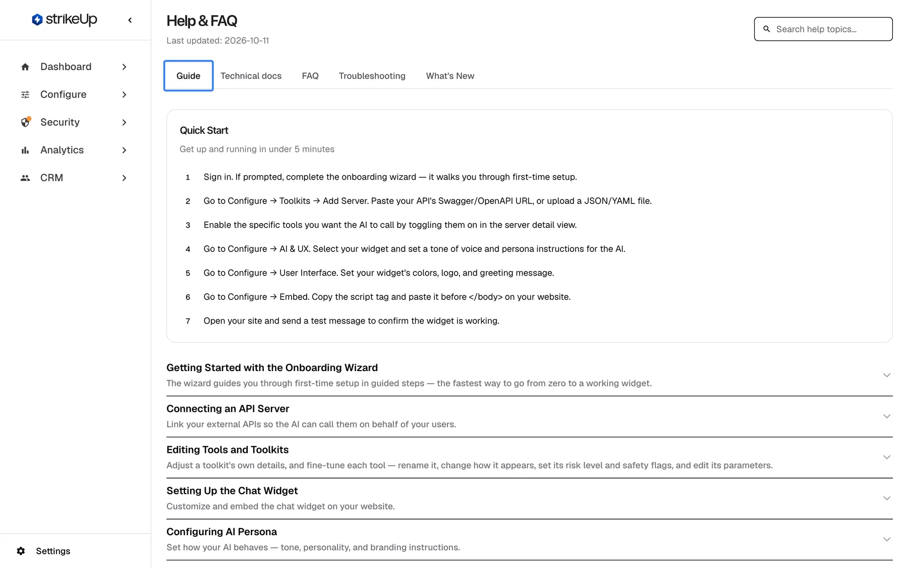Expand the Configure submenu chevron

pyautogui.click(x=124, y=94)
